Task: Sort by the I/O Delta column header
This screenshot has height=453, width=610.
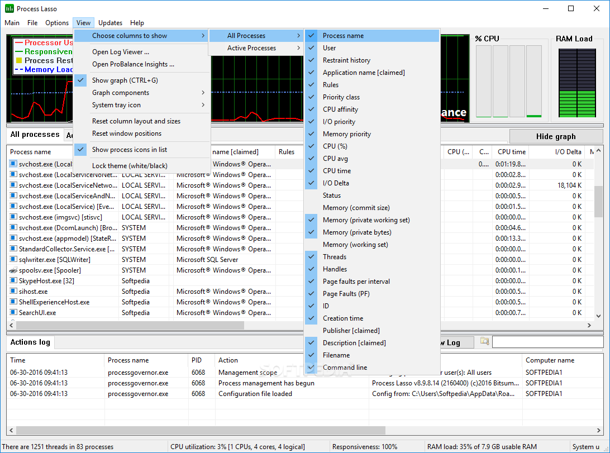Action: (x=558, y=151)
